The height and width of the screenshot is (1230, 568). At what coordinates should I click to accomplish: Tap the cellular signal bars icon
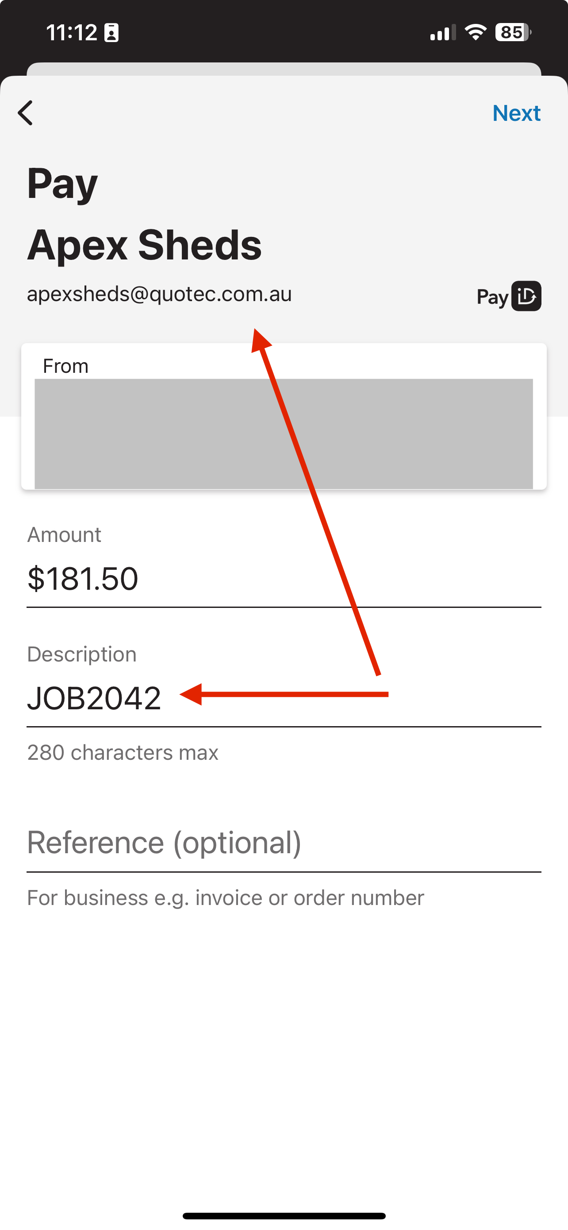[443, 32]
